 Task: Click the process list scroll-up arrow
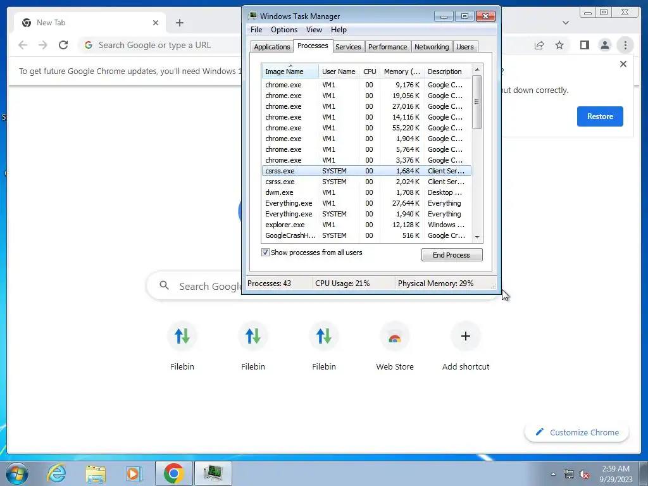pyautogui.click(x=477, y=70)
